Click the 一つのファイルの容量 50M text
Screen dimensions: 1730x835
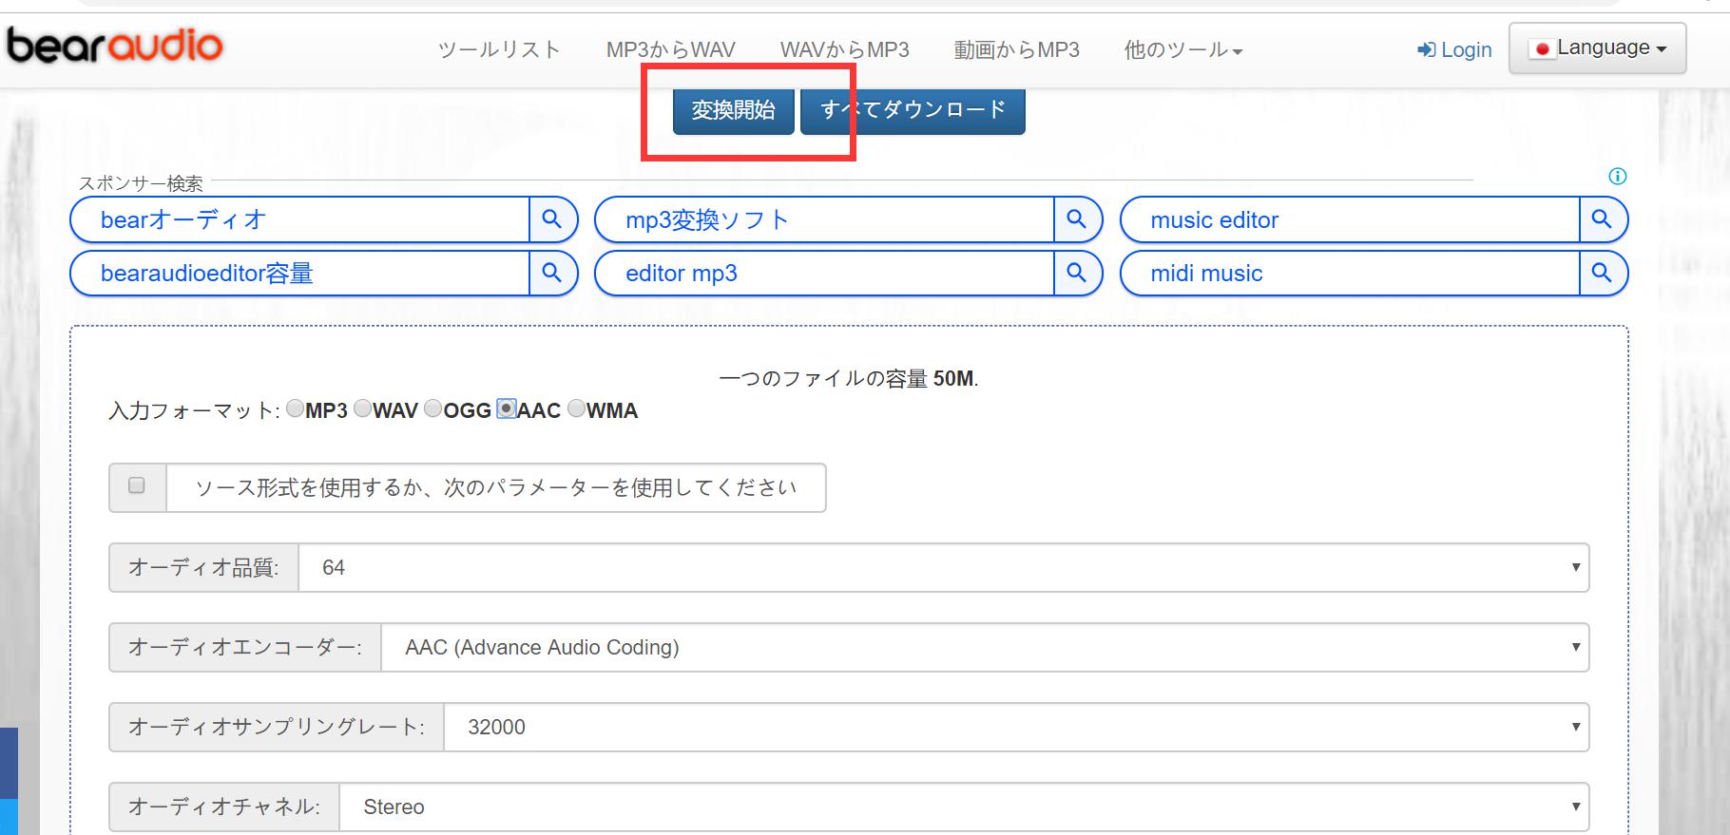849,378
